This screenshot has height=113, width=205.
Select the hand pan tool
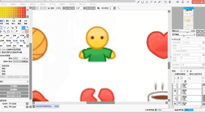coord(12,31)
